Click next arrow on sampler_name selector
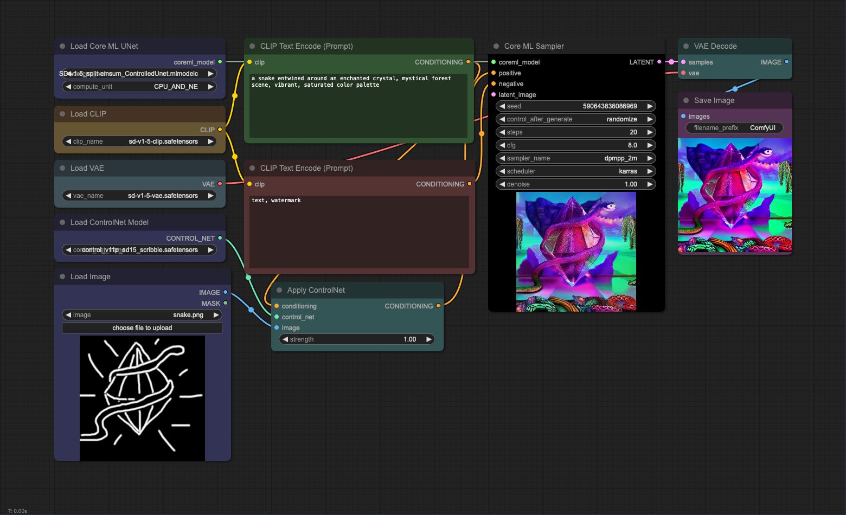This screenshot has width=846, height=515. click(650, 158)
